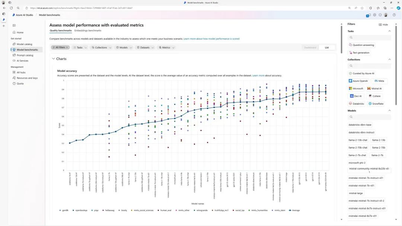Click the Azure AI Studio logo
Screen dimensions: 402x226
[14, 15]
